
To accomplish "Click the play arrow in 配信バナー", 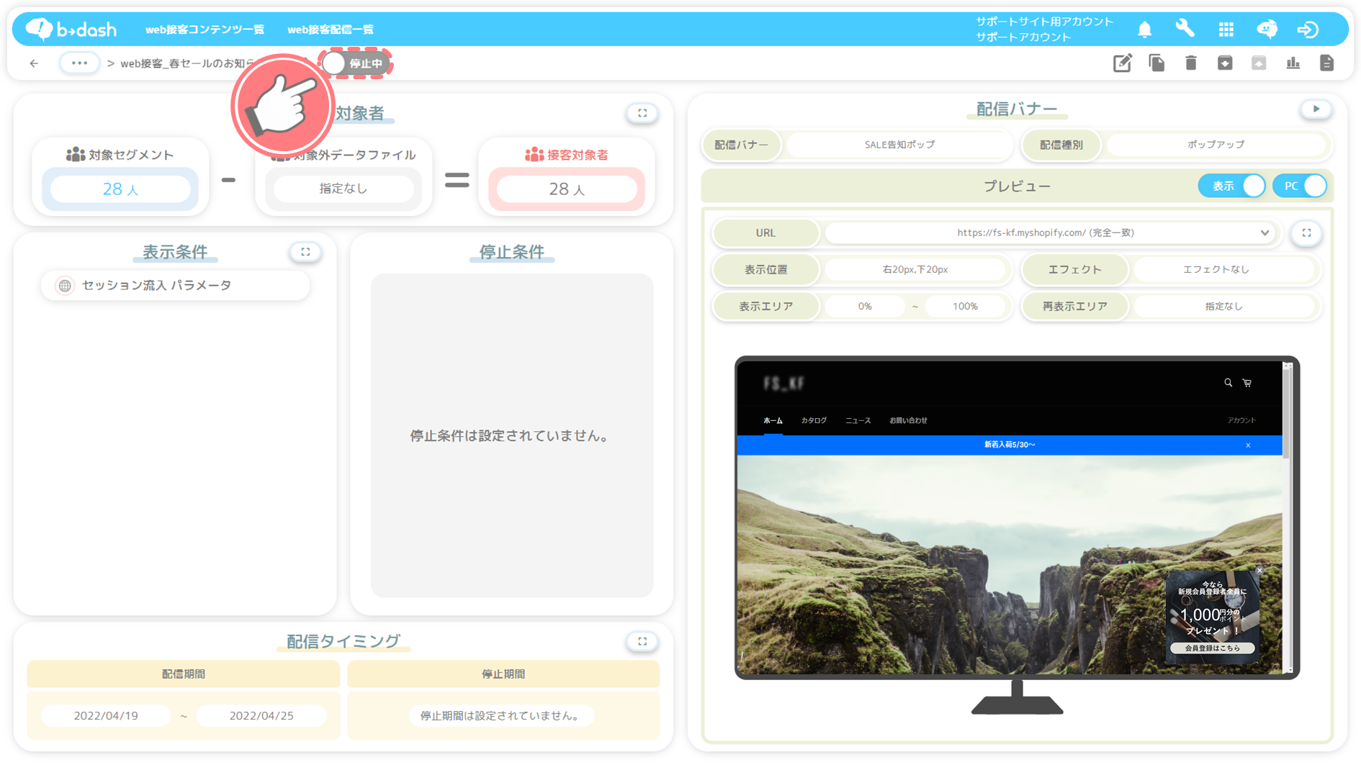I will click(x=1316, y=109).
